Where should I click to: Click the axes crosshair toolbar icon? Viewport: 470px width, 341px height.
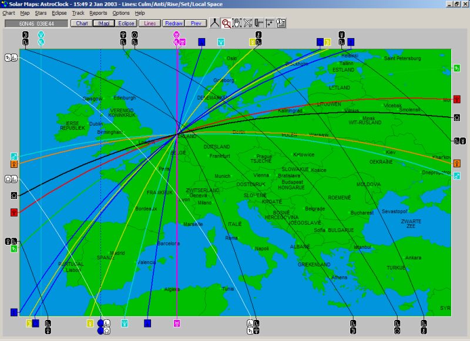coord(270,23)
